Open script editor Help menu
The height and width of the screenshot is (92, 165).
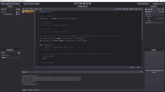40,9
